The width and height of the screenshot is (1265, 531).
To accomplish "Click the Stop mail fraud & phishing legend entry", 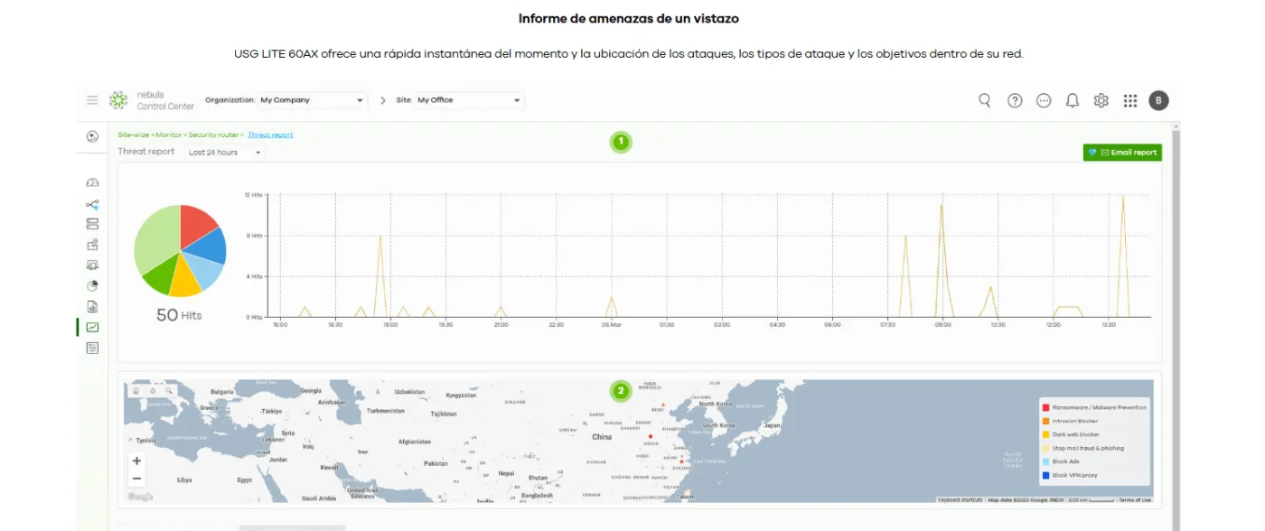I will pyautogui.click(x=1082, y=448).
